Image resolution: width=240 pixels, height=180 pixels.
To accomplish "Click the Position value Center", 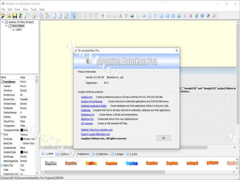I will click(23, 117).
